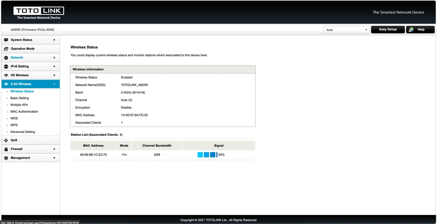Open the Firewall menu
The width and height of the screenshot is (437, 224).
(x=31, y=149)
